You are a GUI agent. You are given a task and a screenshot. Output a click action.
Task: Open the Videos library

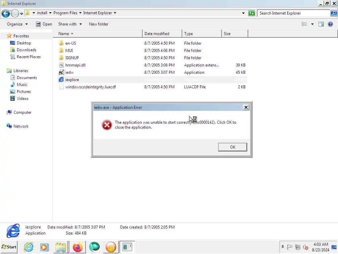point(22,99)
